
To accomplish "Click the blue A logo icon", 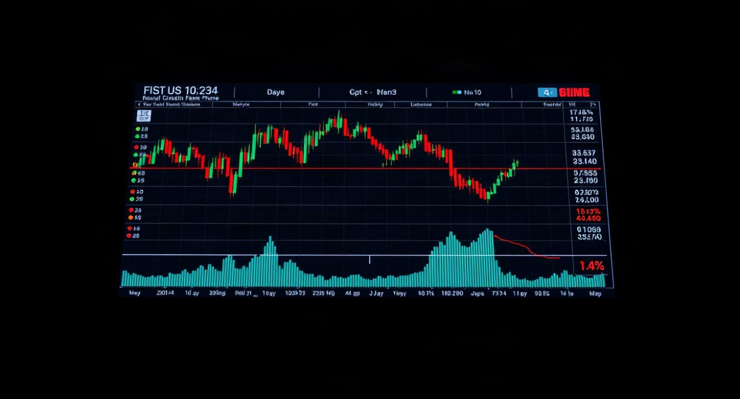I will point(547,92).
